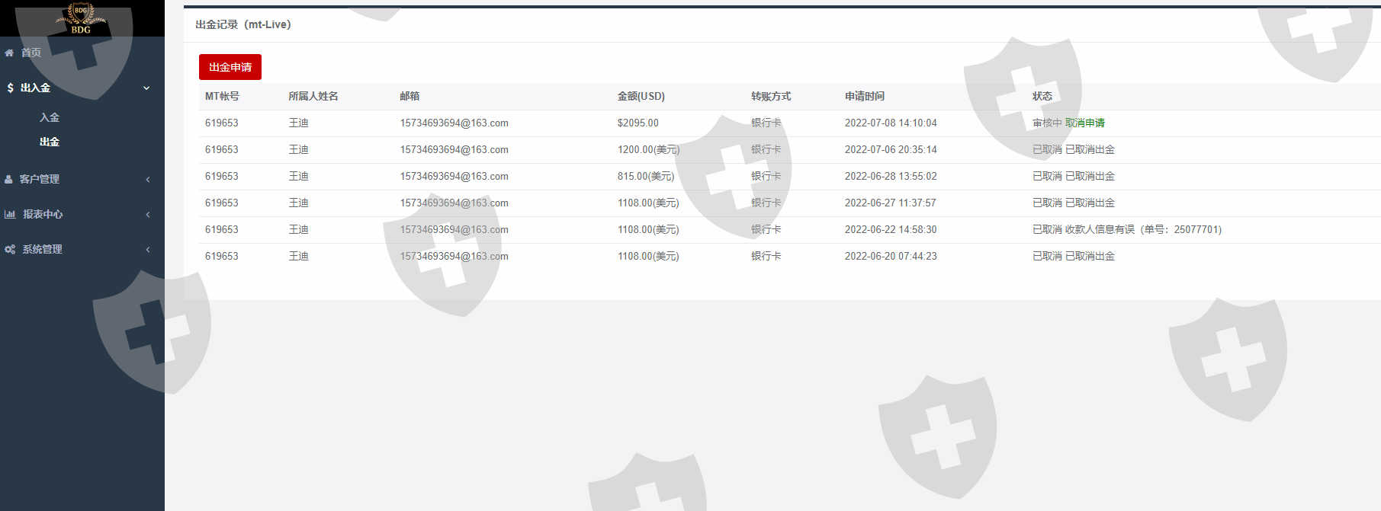Open the 客户管理 menu label
Viewport: 1381px width, 511px height.
pyautogui.click(x=40, y=180)
